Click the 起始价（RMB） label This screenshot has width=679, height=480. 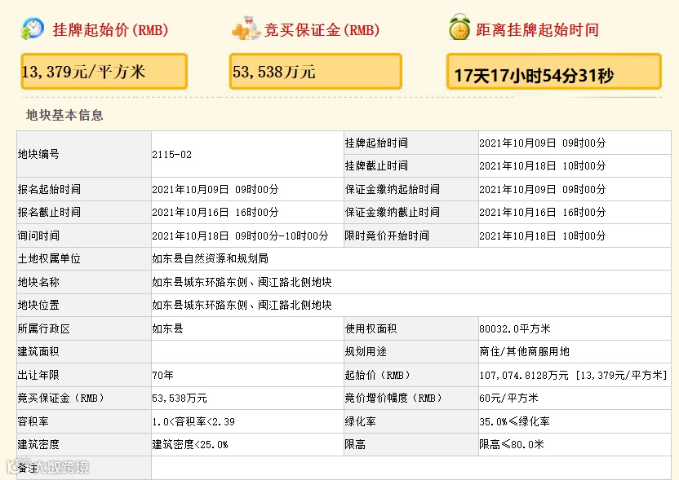click(x=377, y=375)
